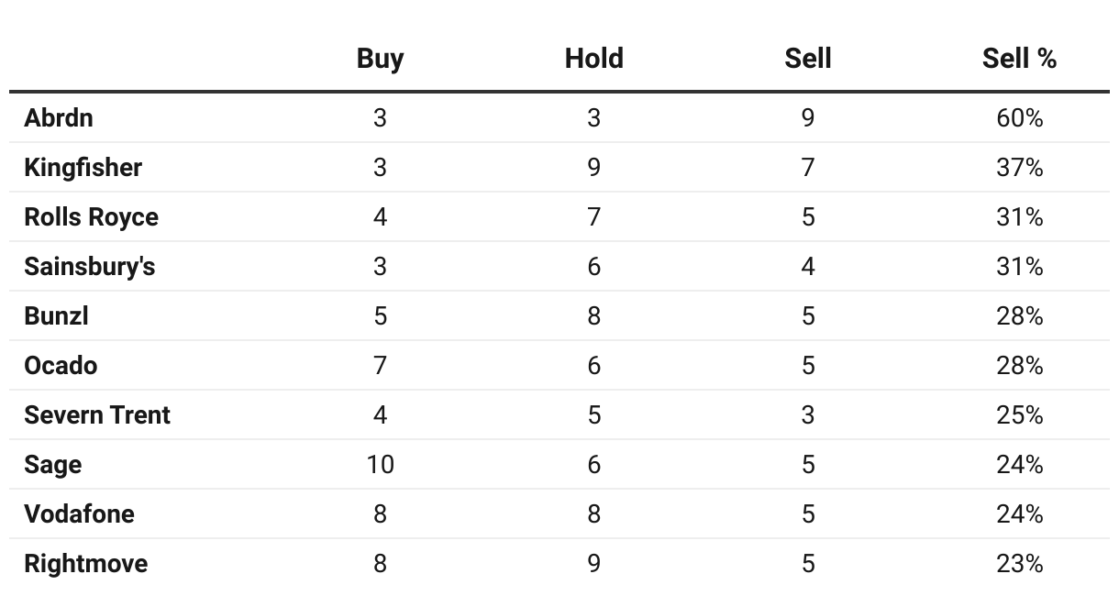Select the Abrdn row label
Screen dimensions: 1119x596
[x=59, y=118]
